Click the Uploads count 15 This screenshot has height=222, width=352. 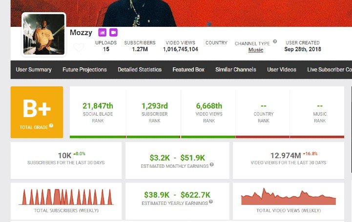click(106, 49)
